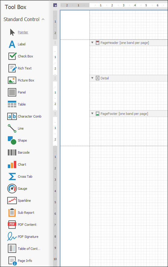The image size is (168, 267).
Task: Collapse the PageFooter band
Action: pyautogui.click(x=92, y=113)
